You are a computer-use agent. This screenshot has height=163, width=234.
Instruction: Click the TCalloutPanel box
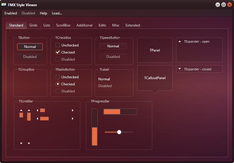[x=155, y=78]
